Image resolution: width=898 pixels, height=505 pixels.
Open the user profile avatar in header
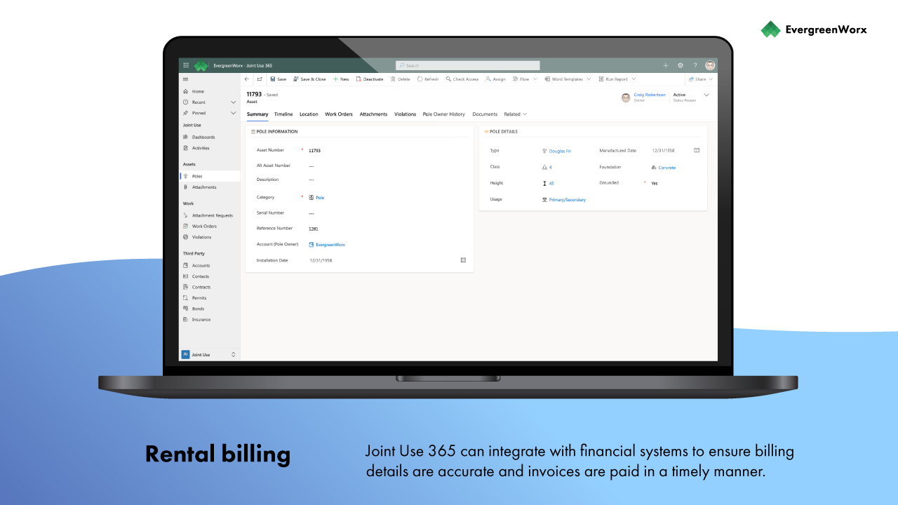710,65
